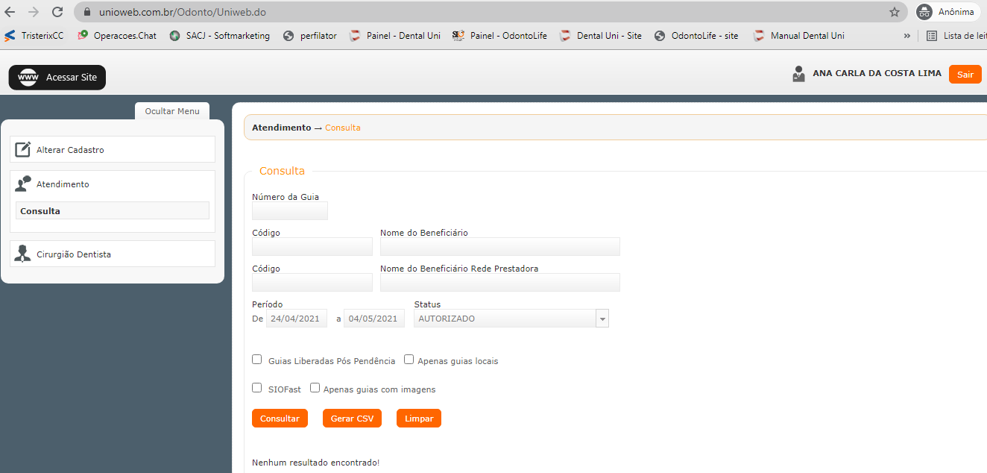This screenshot has width=987, height=473.
Task: Click the end date field 04/05/2021
Action: (x=374, y=319)
